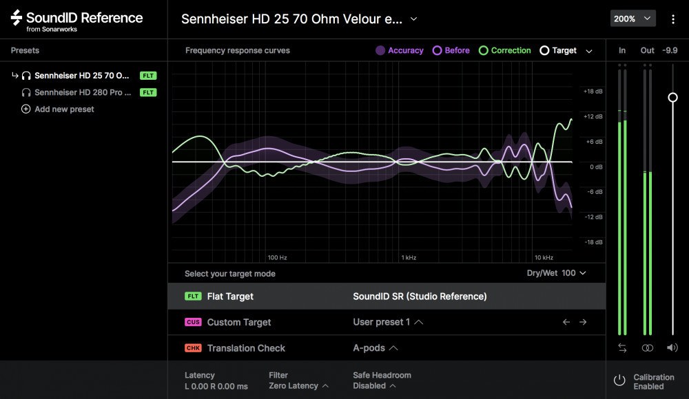Select the Custom Target mode row

tap(387, 322)
